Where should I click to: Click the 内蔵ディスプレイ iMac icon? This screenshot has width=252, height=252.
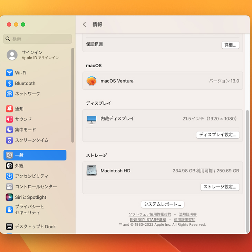(x=91, y=119)
